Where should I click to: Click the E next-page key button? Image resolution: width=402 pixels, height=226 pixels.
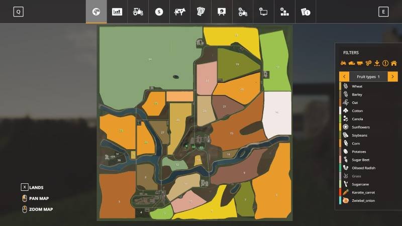(x=383, y=12)
